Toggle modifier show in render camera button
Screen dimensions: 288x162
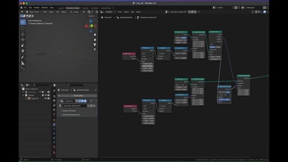point(85,101)
